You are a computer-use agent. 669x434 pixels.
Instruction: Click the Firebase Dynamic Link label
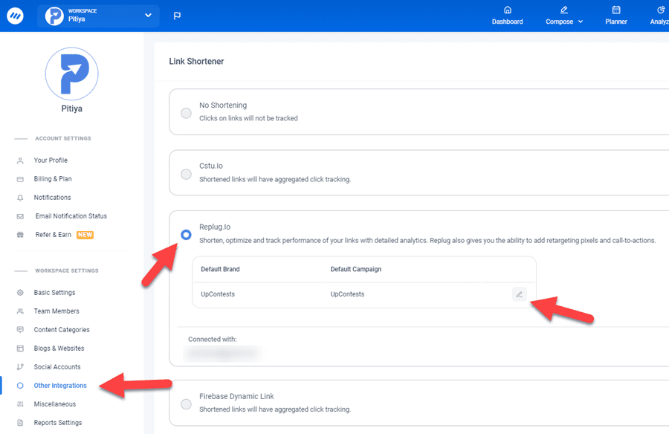click(x=236, y=396)
